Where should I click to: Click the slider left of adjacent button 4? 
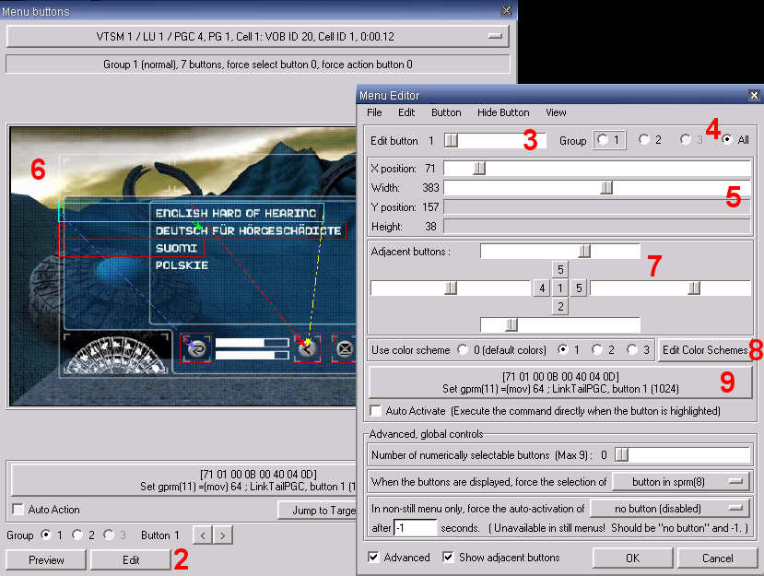click(451, 288)
